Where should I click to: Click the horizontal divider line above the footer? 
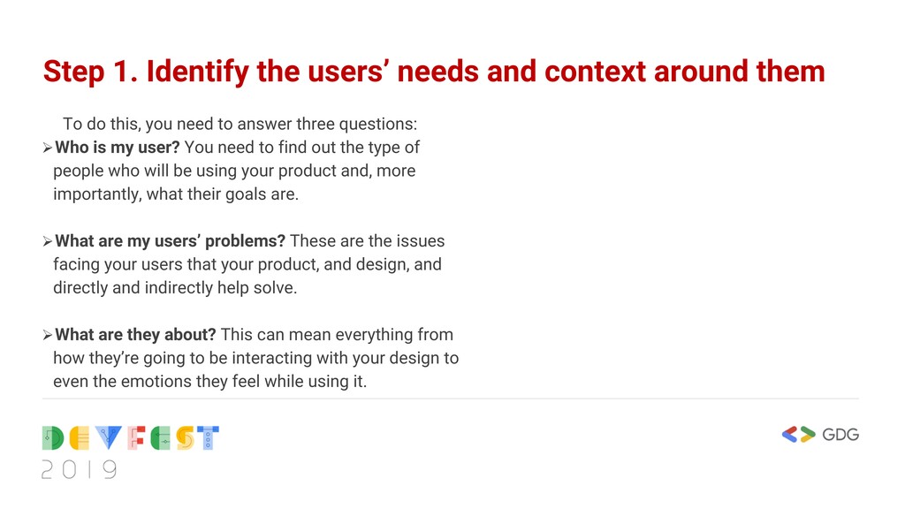click(x=450, y=399)
